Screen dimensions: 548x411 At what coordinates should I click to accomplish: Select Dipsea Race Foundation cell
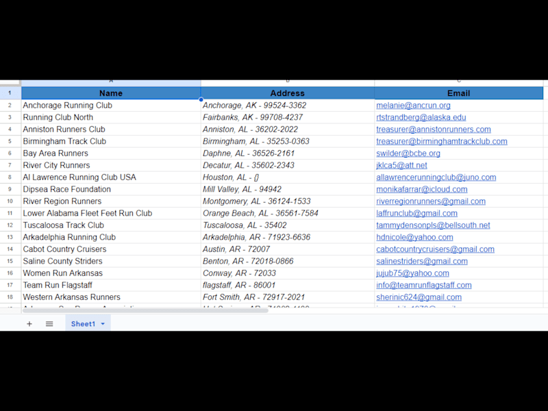click(x=111, y=190)
